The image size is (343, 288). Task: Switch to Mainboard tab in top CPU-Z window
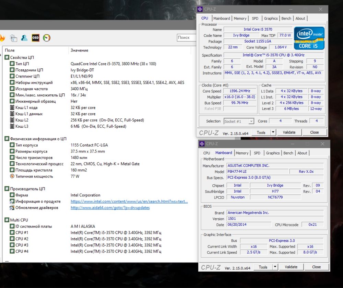tap(222, 19)
